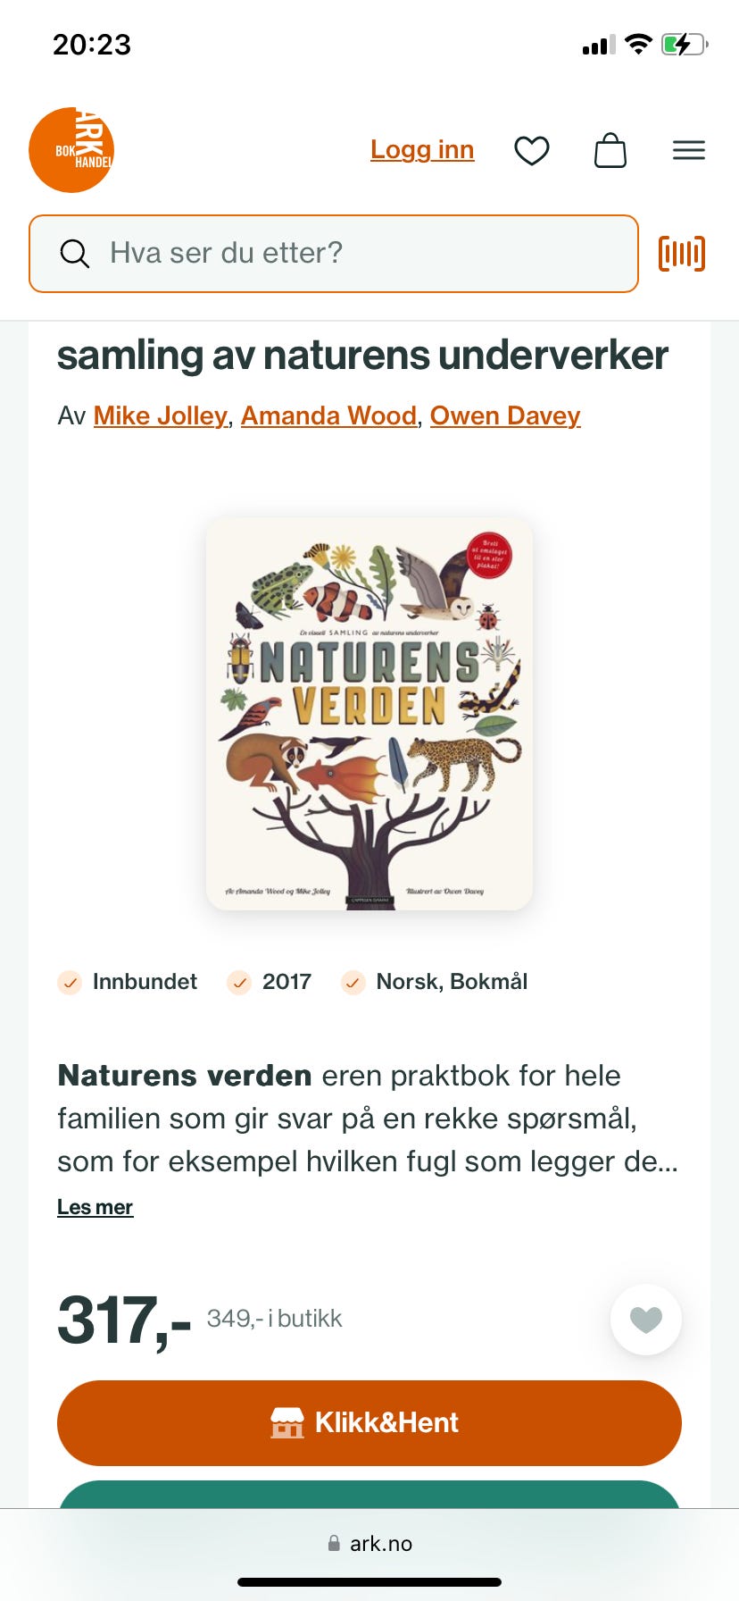739x1601 pixels.
Task: Open the ARK Bokhandel logo homepage
Action: [x=71, y=150]
